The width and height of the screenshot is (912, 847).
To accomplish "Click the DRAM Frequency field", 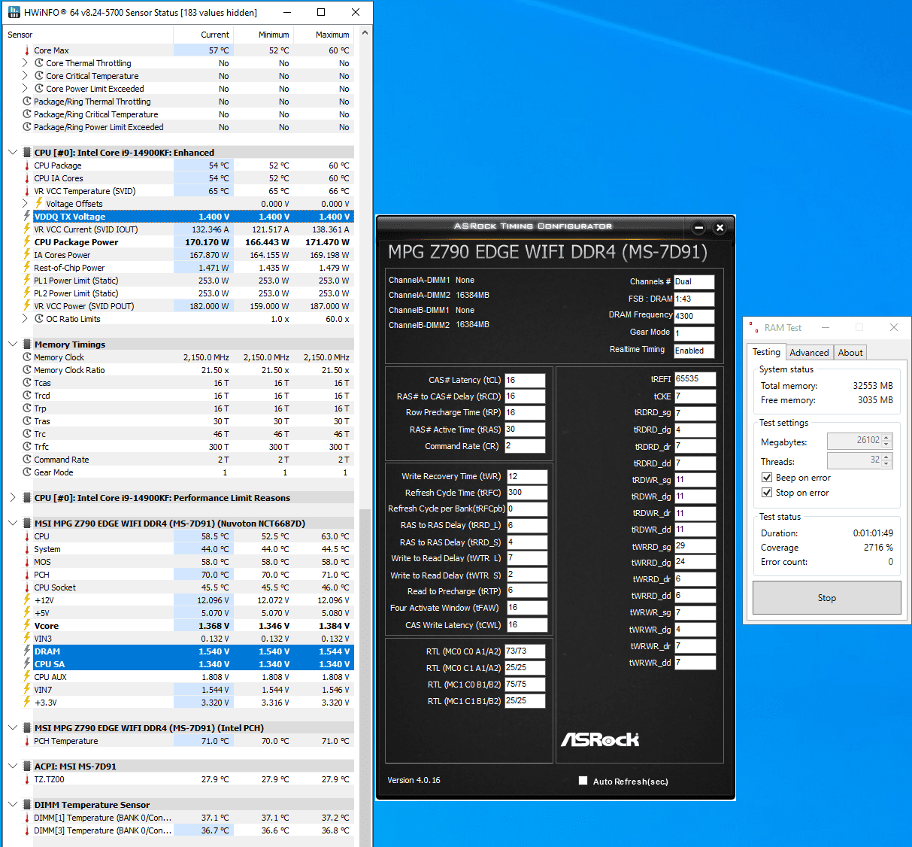I will pyautogui.click(x=694, y=316).
